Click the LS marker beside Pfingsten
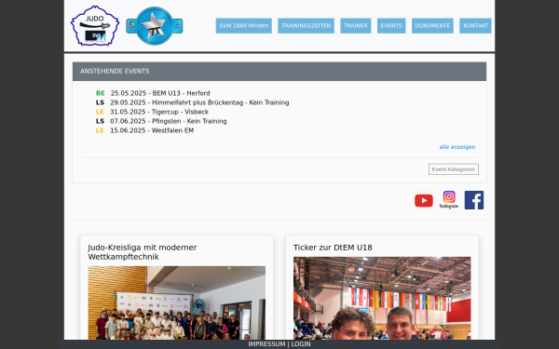This screenshot has height=349, width=559. (100, 121)
